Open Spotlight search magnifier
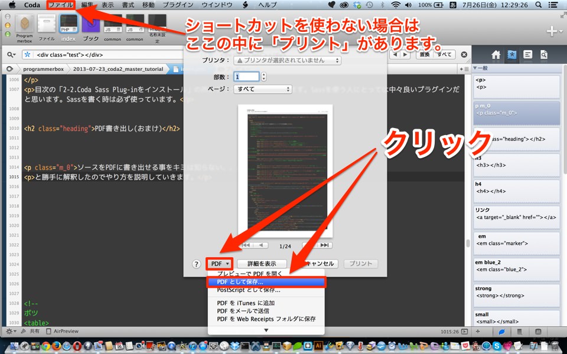 coord(539,5)
